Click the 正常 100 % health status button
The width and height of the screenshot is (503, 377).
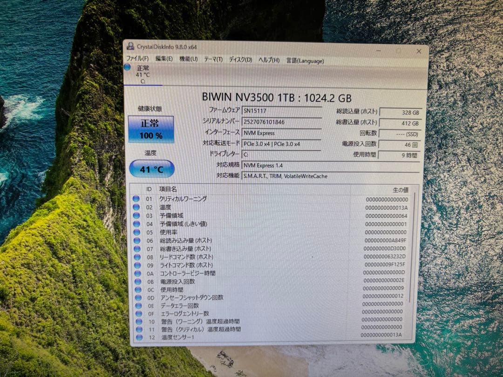pos(151,129)
